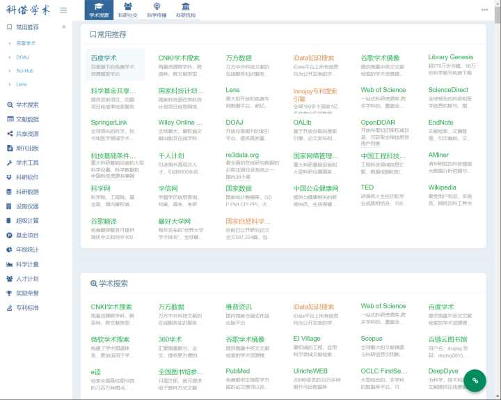Select the 学术资源 top tab
This screenshot has width=501, height=400.
pyautogui.click(x=99, y=10)
